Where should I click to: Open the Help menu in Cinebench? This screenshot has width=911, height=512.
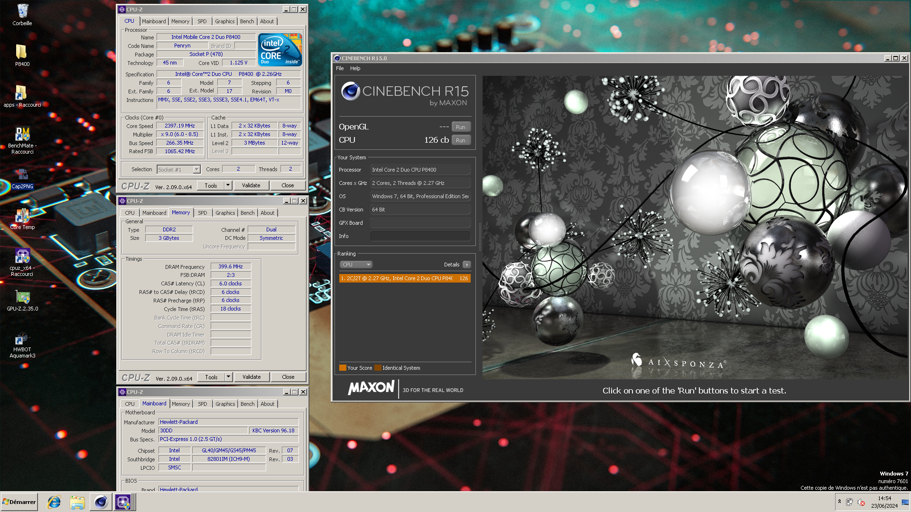tap(355, 68)
